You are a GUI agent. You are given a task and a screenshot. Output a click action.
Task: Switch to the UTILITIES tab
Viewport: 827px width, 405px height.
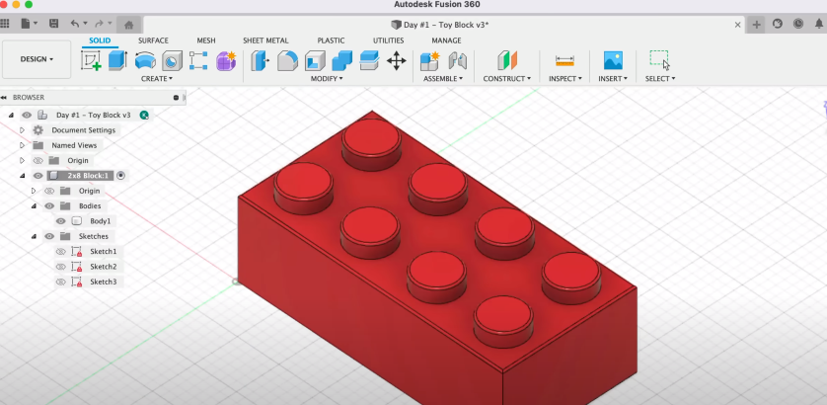(388, 40)
